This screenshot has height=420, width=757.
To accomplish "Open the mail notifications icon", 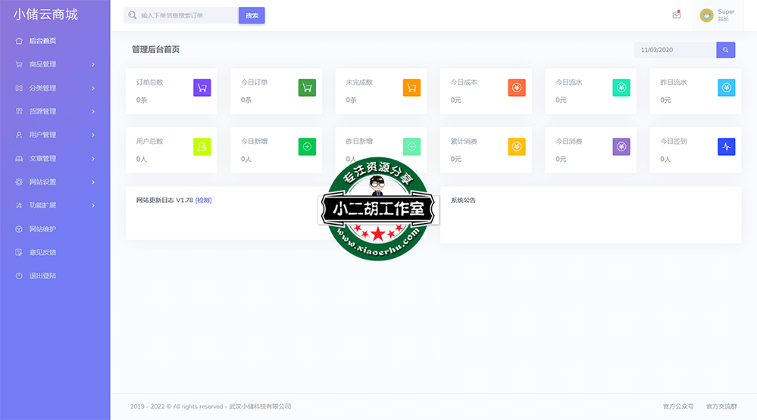I will coord(676,15).
